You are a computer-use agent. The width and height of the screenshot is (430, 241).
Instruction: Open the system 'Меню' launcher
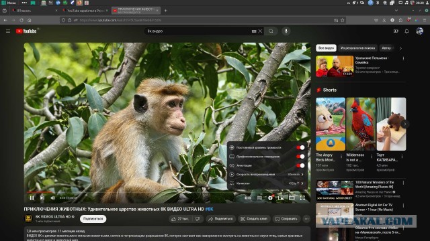pos(9,3)
